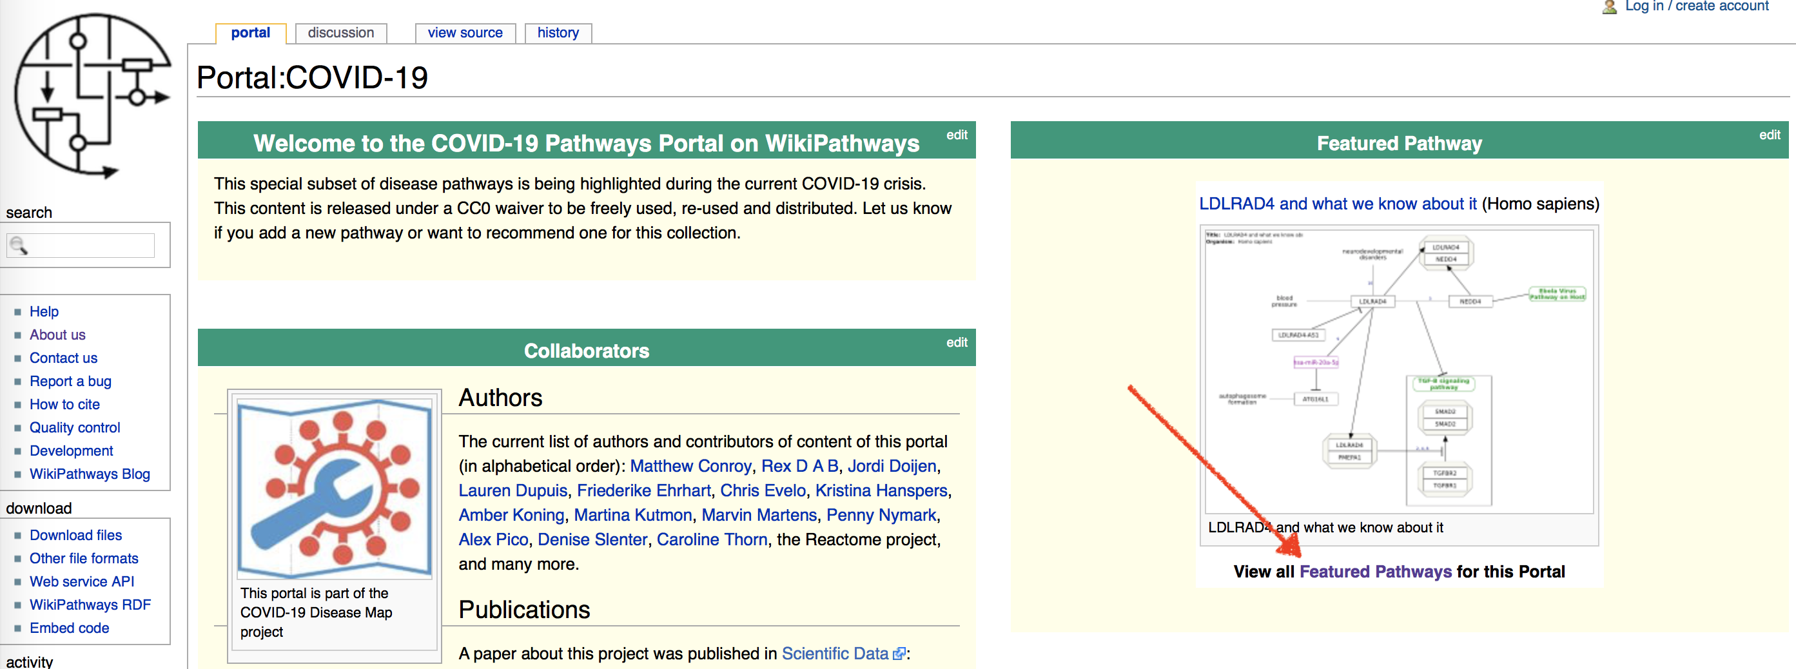Click the user icon beside Log in
This screenshot has height=669, width=1796.
pos(1609,7)
